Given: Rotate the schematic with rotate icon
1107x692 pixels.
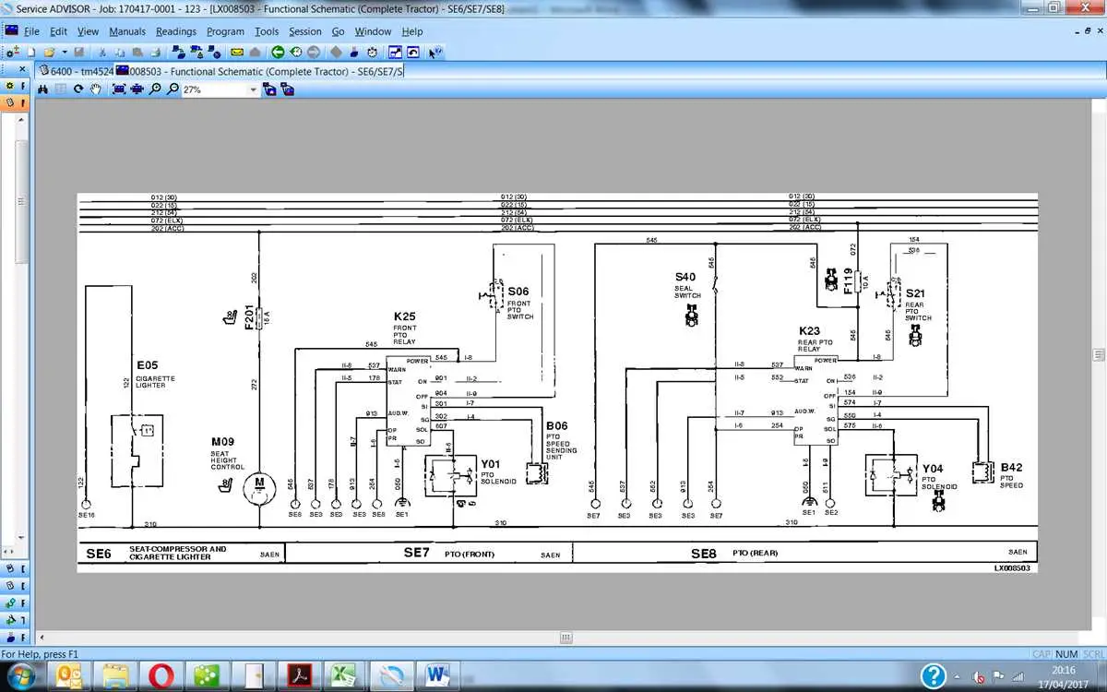Looking at the screenshot, I should 78,89.
